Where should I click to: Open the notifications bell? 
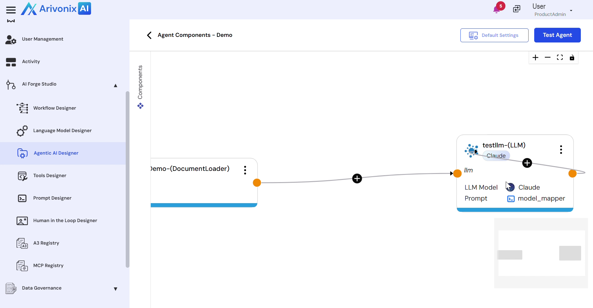click(496, 9)
